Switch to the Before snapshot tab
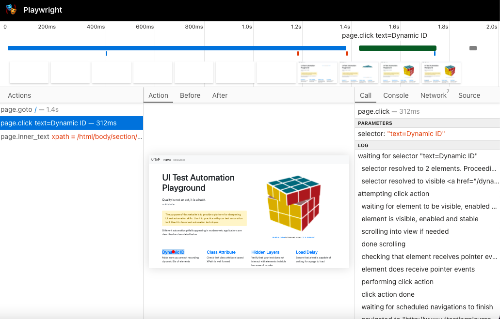Image resolution: width=500 pixels, height=319 pixels. coord(190,95)
